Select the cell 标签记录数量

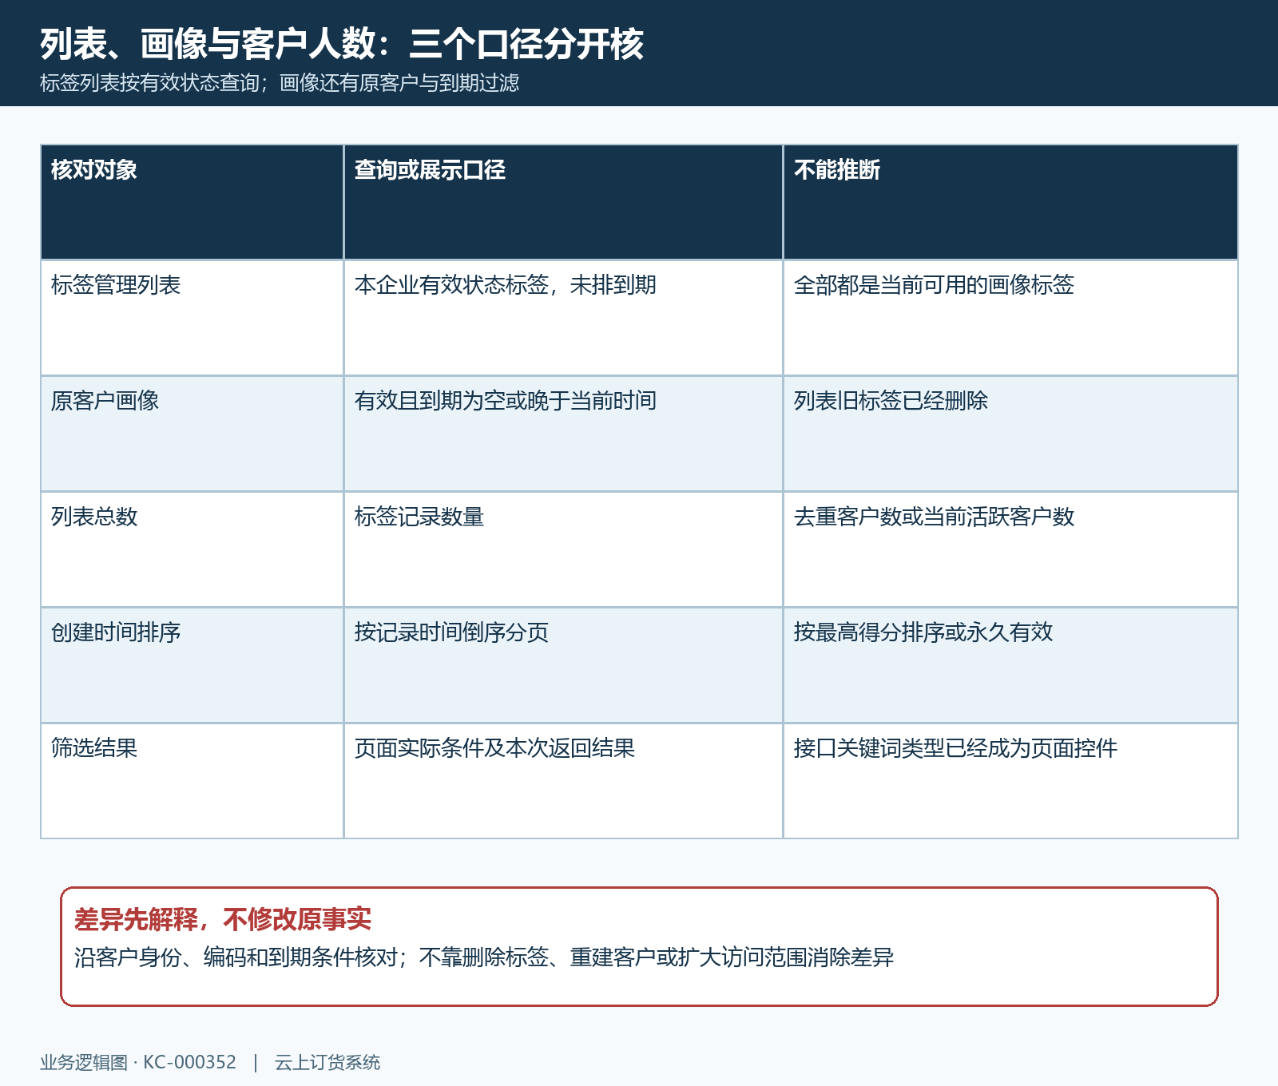click(564, 549)
